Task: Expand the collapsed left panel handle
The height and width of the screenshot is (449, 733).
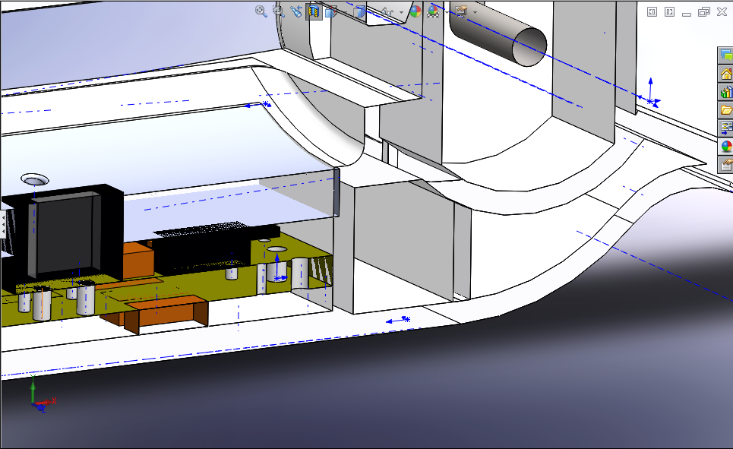Action: tap(2, 225)
